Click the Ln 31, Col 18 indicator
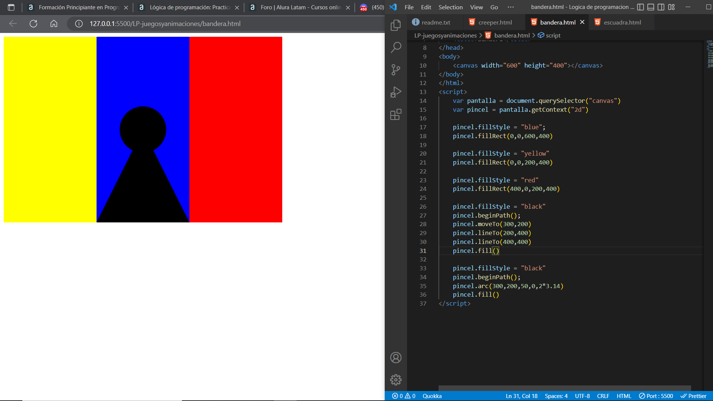 coord(521,396)
